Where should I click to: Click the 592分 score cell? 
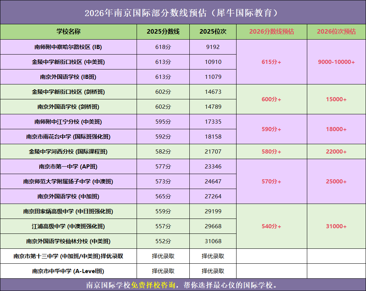tap(163, 136)
